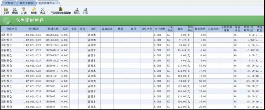
Task: Click auxiliary quantity 35.00
Action: point(200,102)
